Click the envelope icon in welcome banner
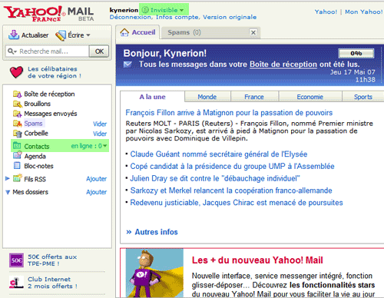 127,65
